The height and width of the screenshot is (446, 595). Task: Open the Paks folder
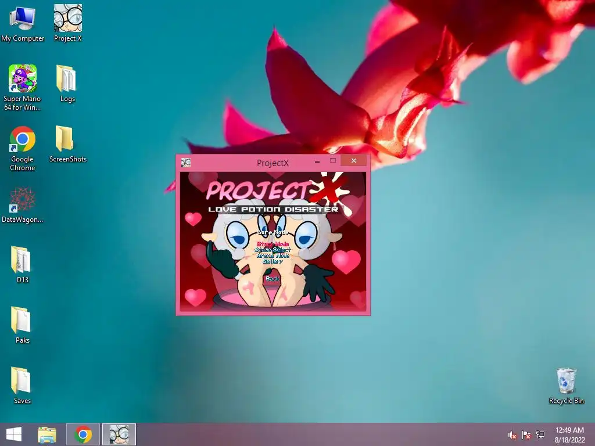[23, 325]
